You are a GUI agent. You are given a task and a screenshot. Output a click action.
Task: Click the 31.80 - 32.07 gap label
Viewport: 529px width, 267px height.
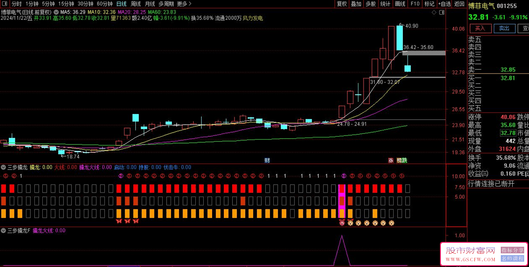click(385, 82)
